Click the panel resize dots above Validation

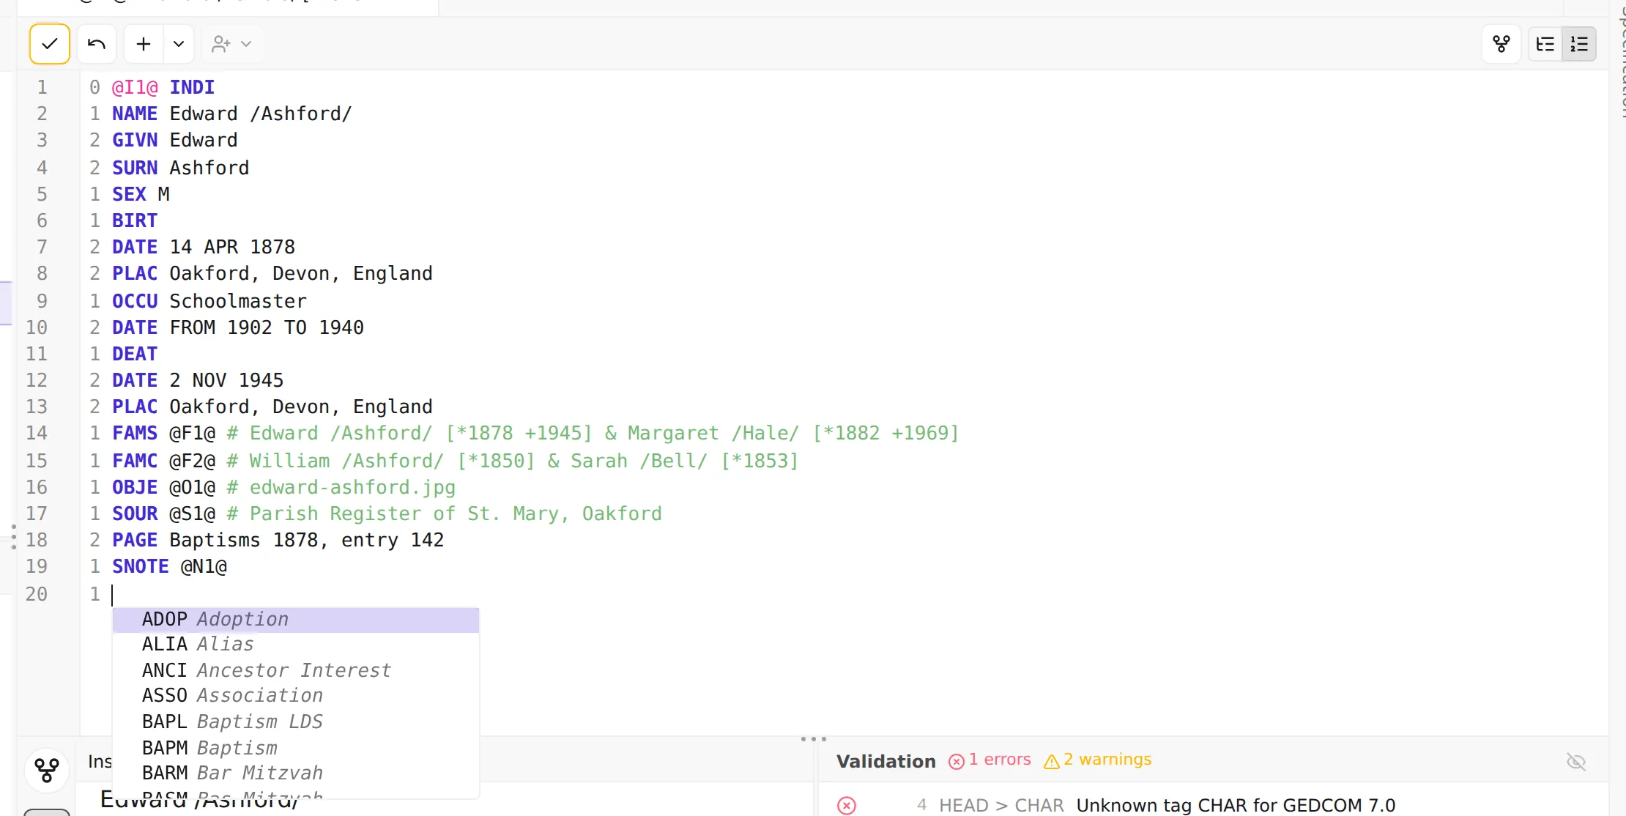(814, 739)
